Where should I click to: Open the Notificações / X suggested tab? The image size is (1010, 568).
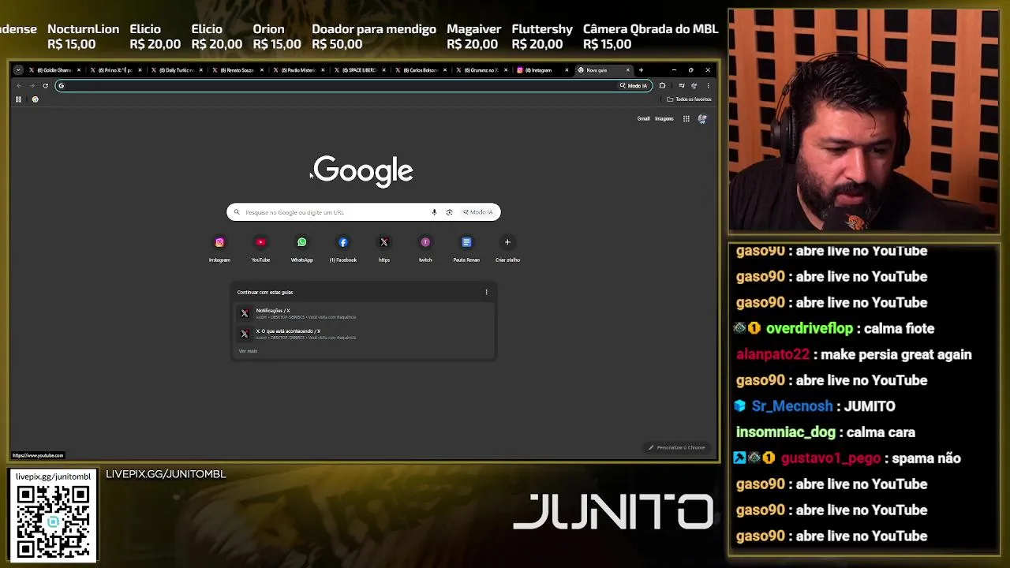[363, 313]
